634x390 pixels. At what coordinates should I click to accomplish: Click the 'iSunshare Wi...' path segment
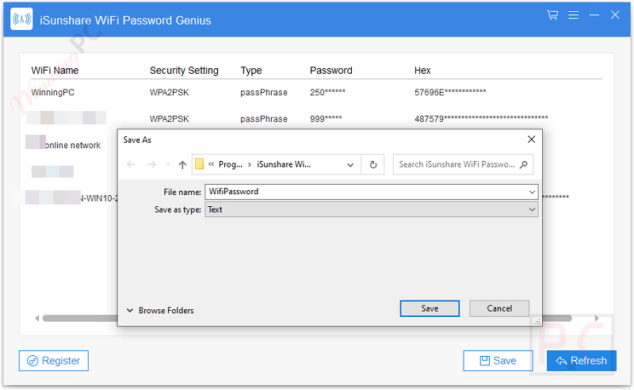pos(284,164)
